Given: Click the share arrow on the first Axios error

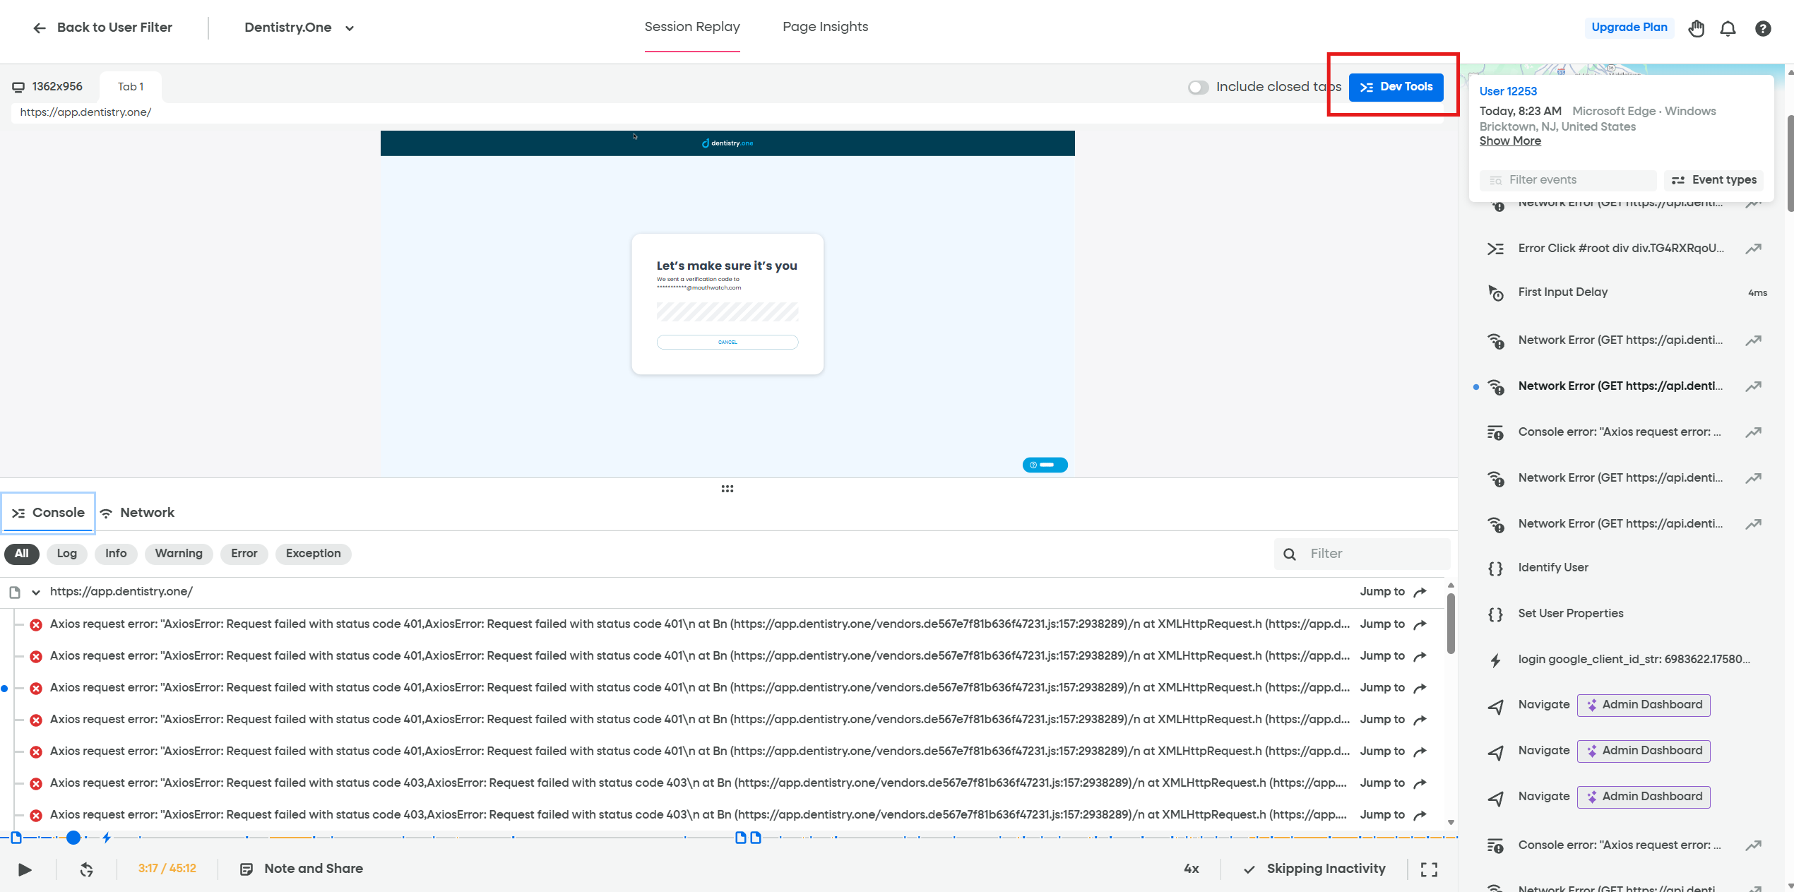Looking at the screenshot, I should pos(1421,624).
